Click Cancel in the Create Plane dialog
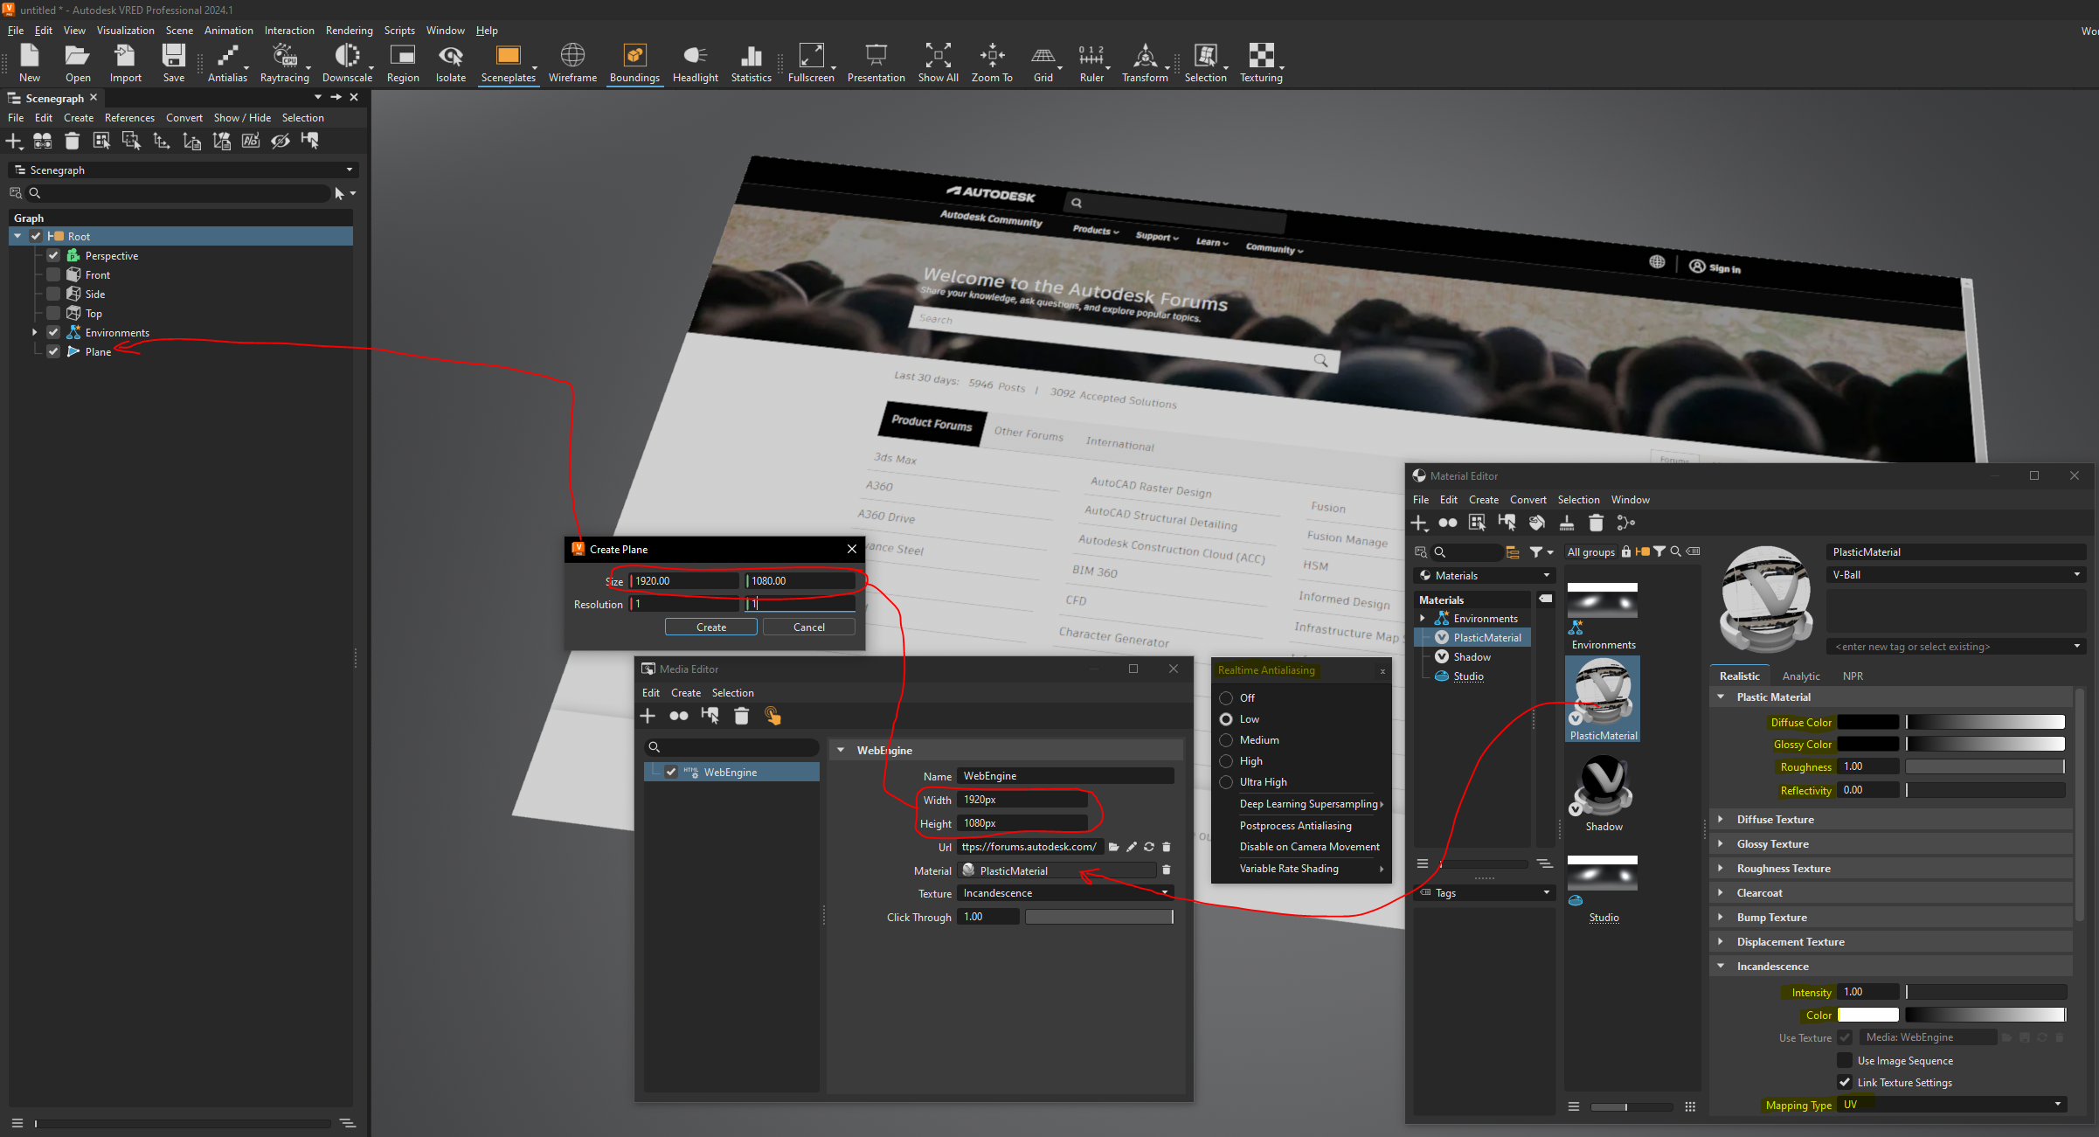Image resolution: width=2099 pixels, height=1137 pixels. point(808,627)
